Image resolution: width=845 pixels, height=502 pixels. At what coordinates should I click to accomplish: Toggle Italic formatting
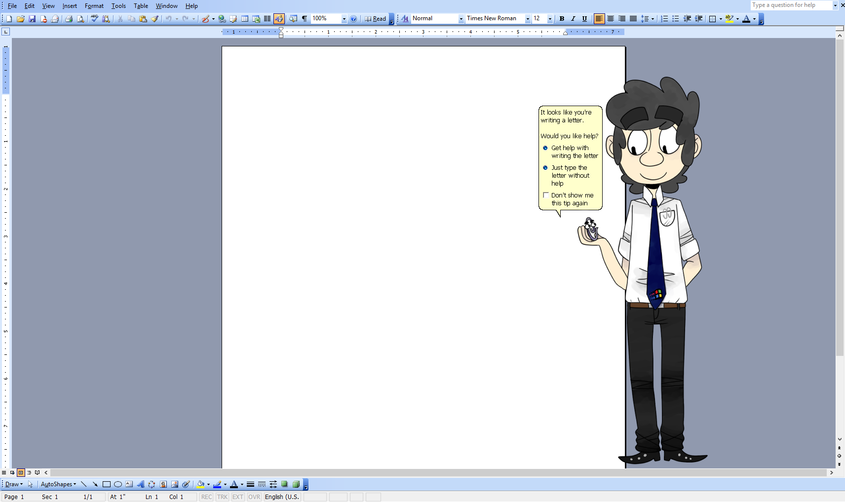pyautogui.click(x=573, y=19)
